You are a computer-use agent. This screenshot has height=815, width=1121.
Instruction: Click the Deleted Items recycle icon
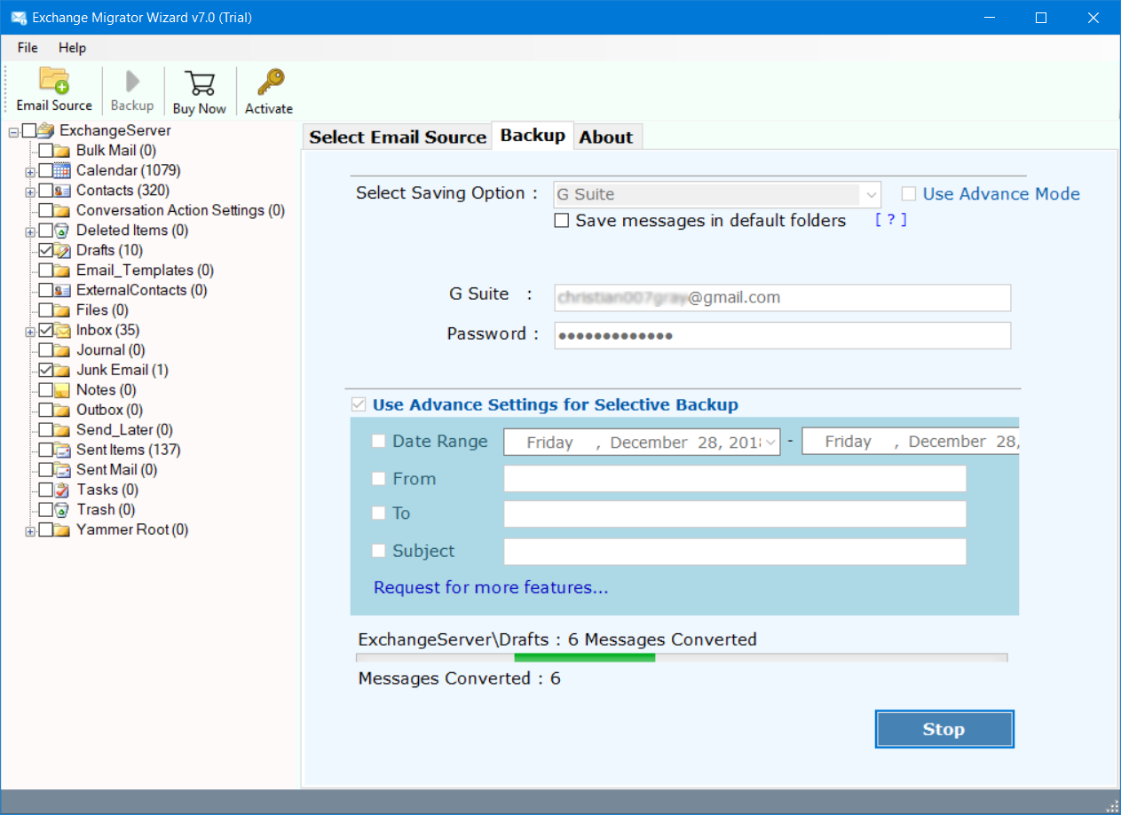[62, 230]
